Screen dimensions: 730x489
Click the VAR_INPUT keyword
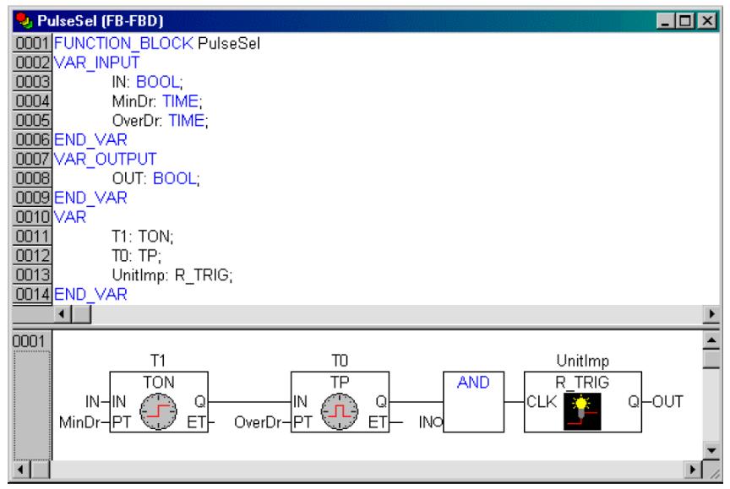coord(97,62)
